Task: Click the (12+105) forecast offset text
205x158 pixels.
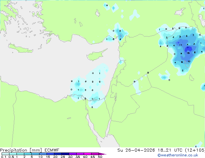Action: coord(195,150)
